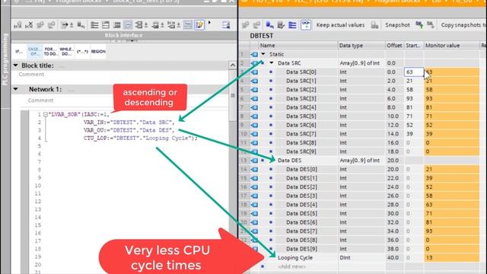
Task: Click the icon right of Keep actual values
Action: (x=374, y=25)
